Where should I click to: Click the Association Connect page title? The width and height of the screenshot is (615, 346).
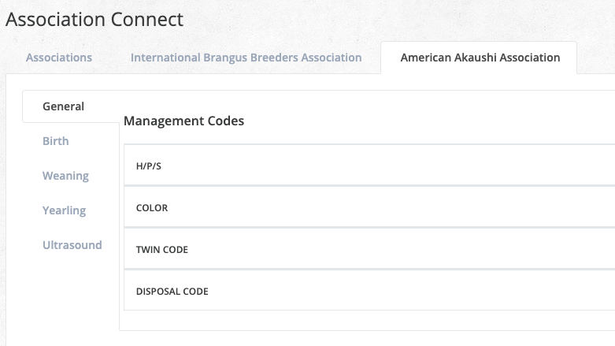pyautogui.click(x=94, y=19)
